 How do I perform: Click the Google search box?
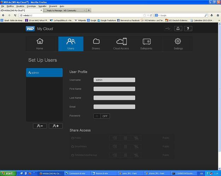[182, 15]
